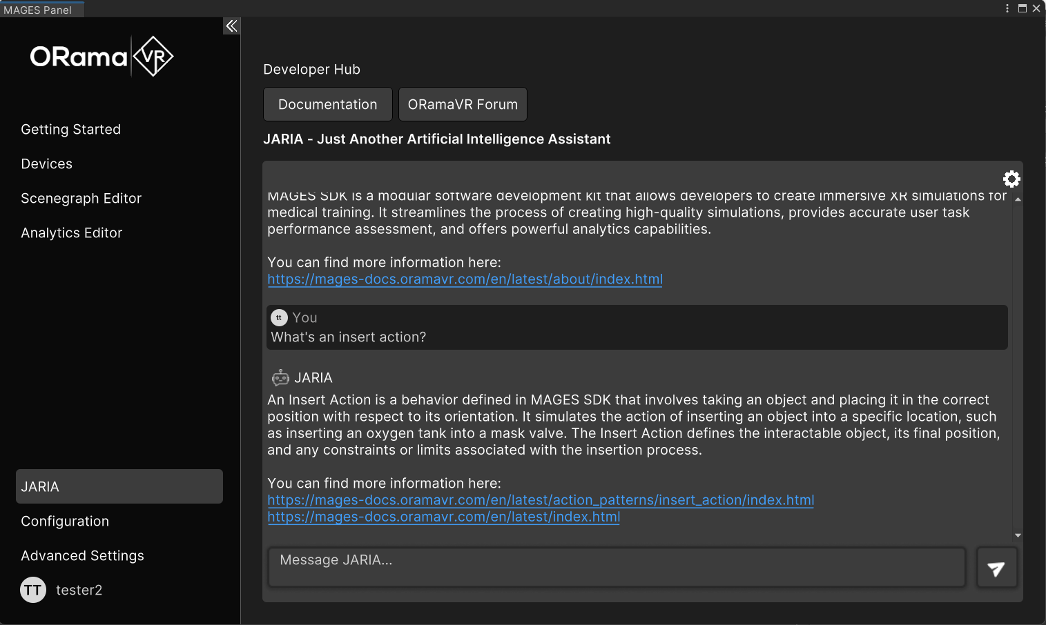Click the ORamaVR logo
The image size is (1046, 625).
pos(101,57)
